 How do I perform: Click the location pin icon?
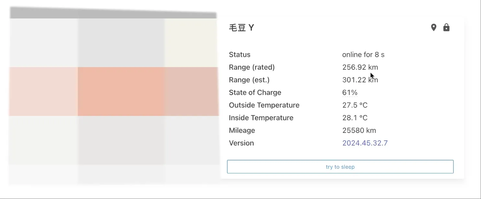click(x=434, y=28)
